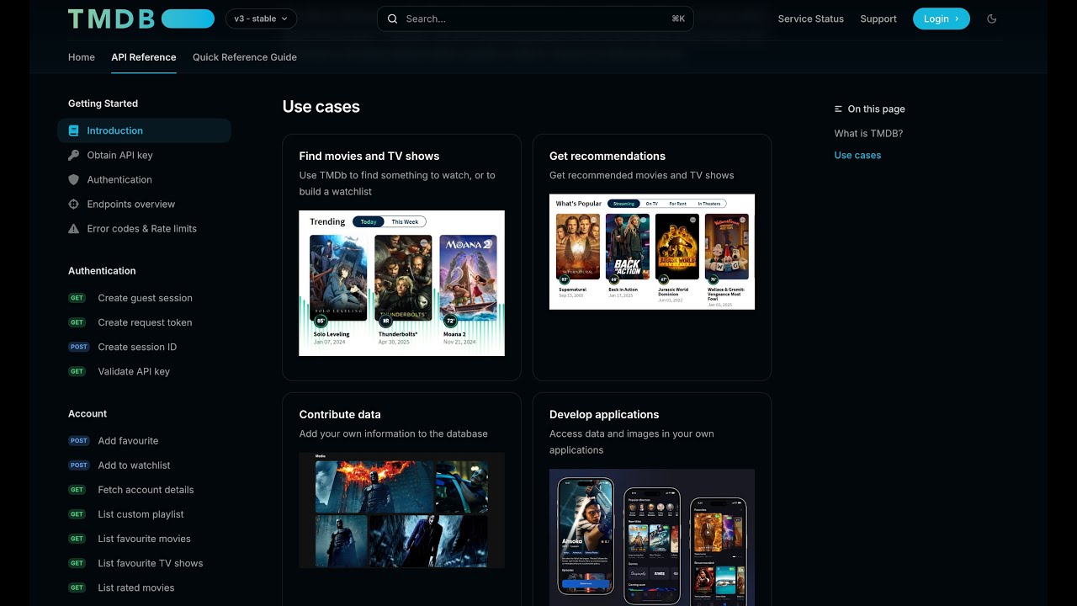Click the Account section heading
Image resolution: width=1077 pixels, height=606 pixels.
click(88, 414)
